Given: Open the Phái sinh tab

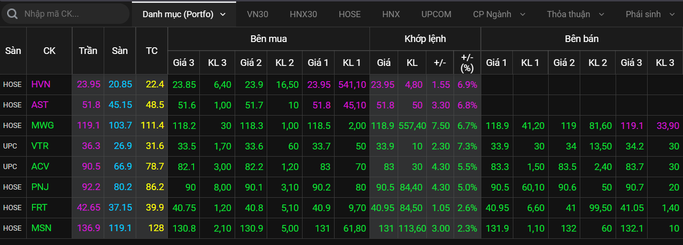Looking at the screenshot, I should click(643, 14).
